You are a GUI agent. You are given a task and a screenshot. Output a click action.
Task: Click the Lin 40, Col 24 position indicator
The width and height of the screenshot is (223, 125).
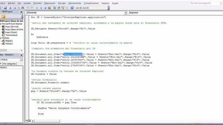click(x=82, y=8)
